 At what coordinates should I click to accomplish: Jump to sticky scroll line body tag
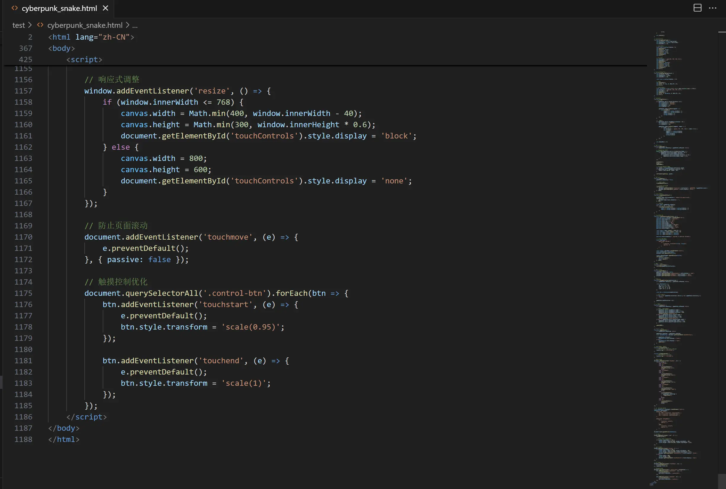click(62, 48)
